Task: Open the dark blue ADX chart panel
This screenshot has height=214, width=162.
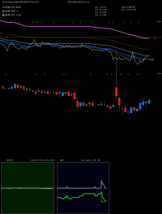Action: click(x=83, y=188)
